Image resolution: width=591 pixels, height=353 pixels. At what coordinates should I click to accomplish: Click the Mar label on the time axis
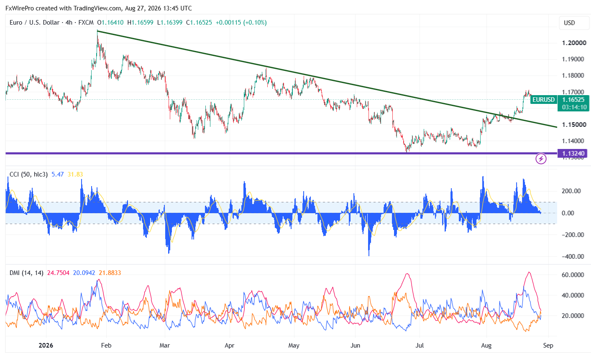(165, 345)
